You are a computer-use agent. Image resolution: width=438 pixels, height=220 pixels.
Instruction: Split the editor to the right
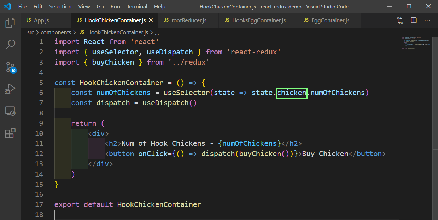[414, 20]
